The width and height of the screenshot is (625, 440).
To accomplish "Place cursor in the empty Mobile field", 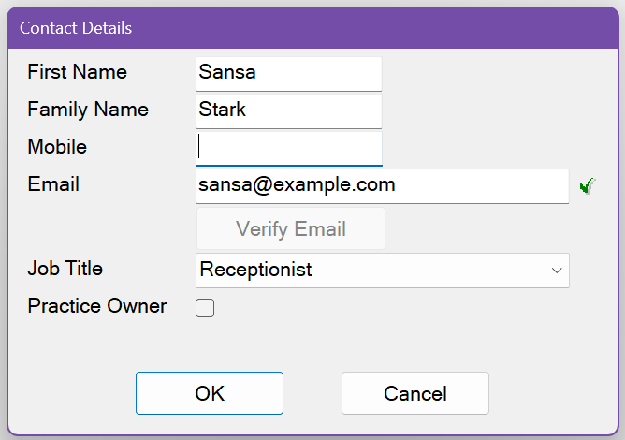I will click(289, 148).
